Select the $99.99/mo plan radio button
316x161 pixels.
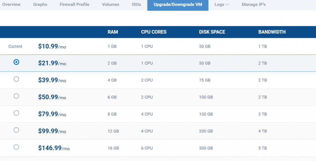tap(16, 130)
